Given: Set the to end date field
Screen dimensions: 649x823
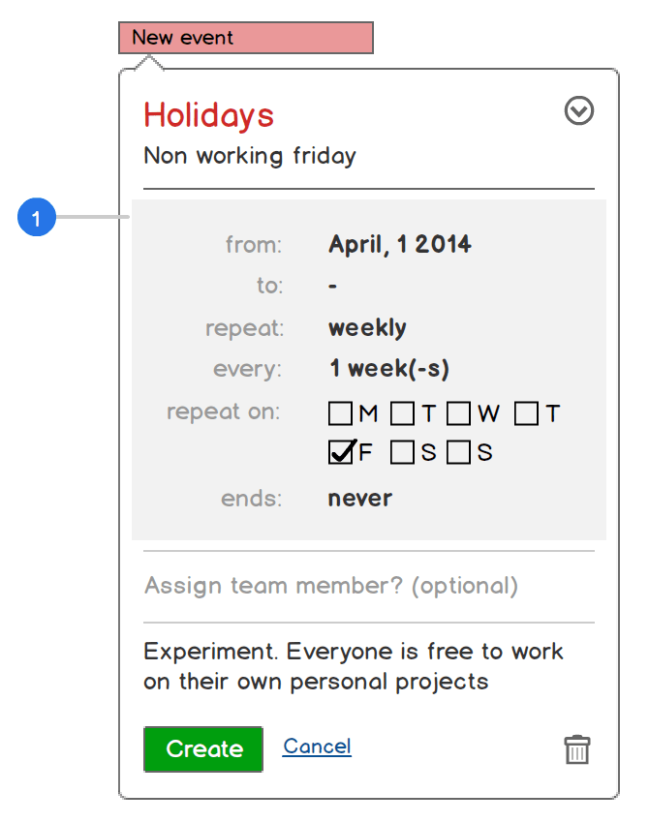Looking at the screenshot, I should pyautogui.click(x=332, y=286).
